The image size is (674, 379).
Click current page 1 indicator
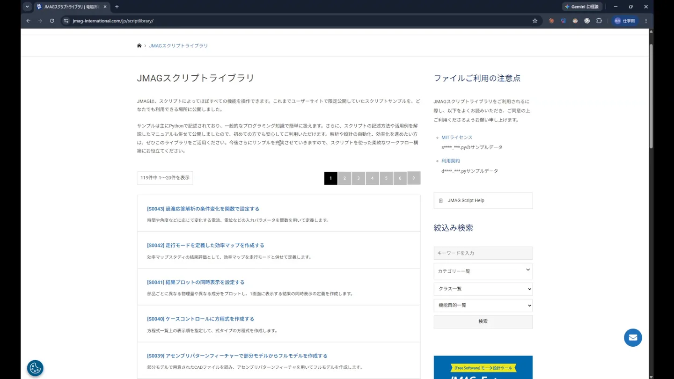point(330,178)
